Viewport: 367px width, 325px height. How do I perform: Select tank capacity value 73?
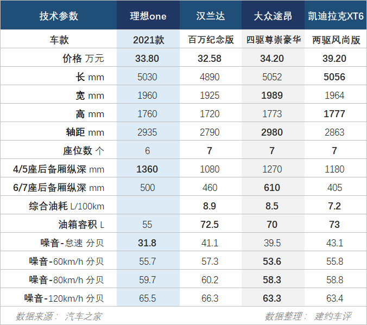tap(334, 225)
